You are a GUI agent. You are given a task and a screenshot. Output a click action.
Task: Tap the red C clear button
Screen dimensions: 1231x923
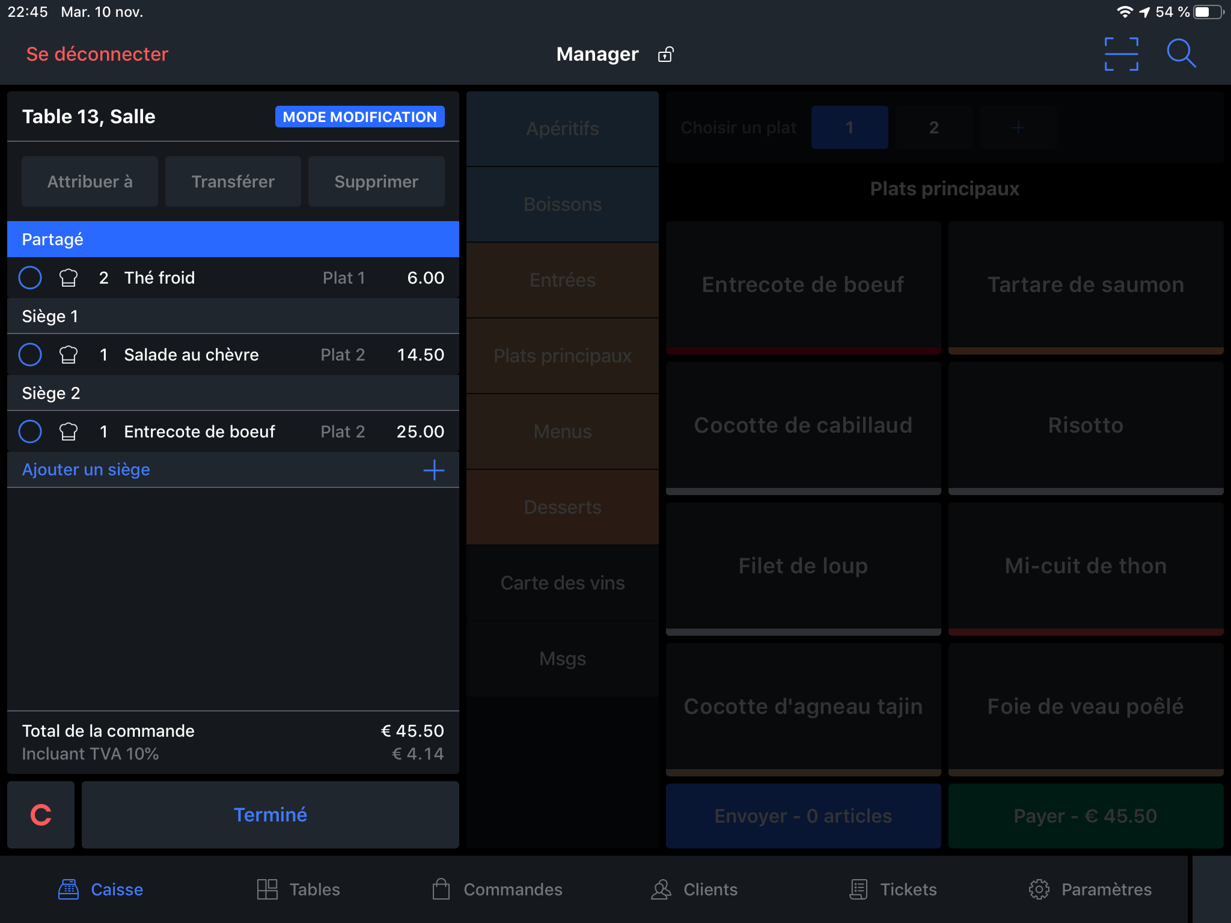coord(41,815)
